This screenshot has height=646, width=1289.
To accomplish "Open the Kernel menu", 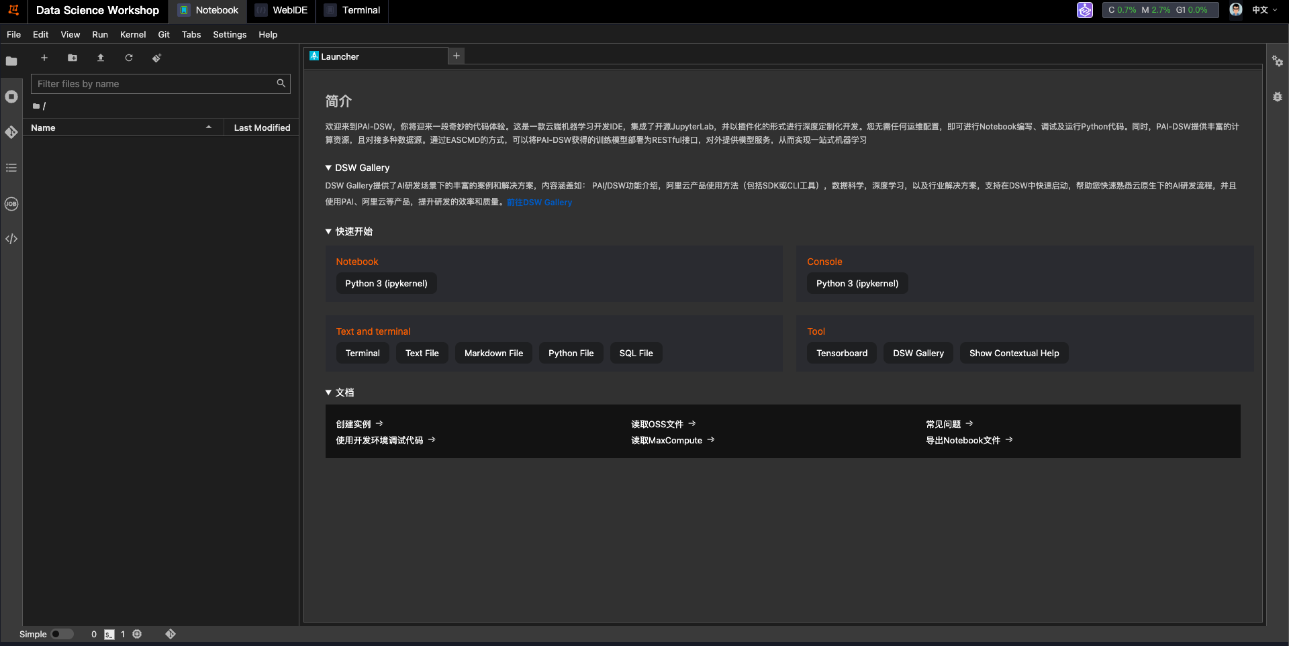I will [x=132, y=34].
